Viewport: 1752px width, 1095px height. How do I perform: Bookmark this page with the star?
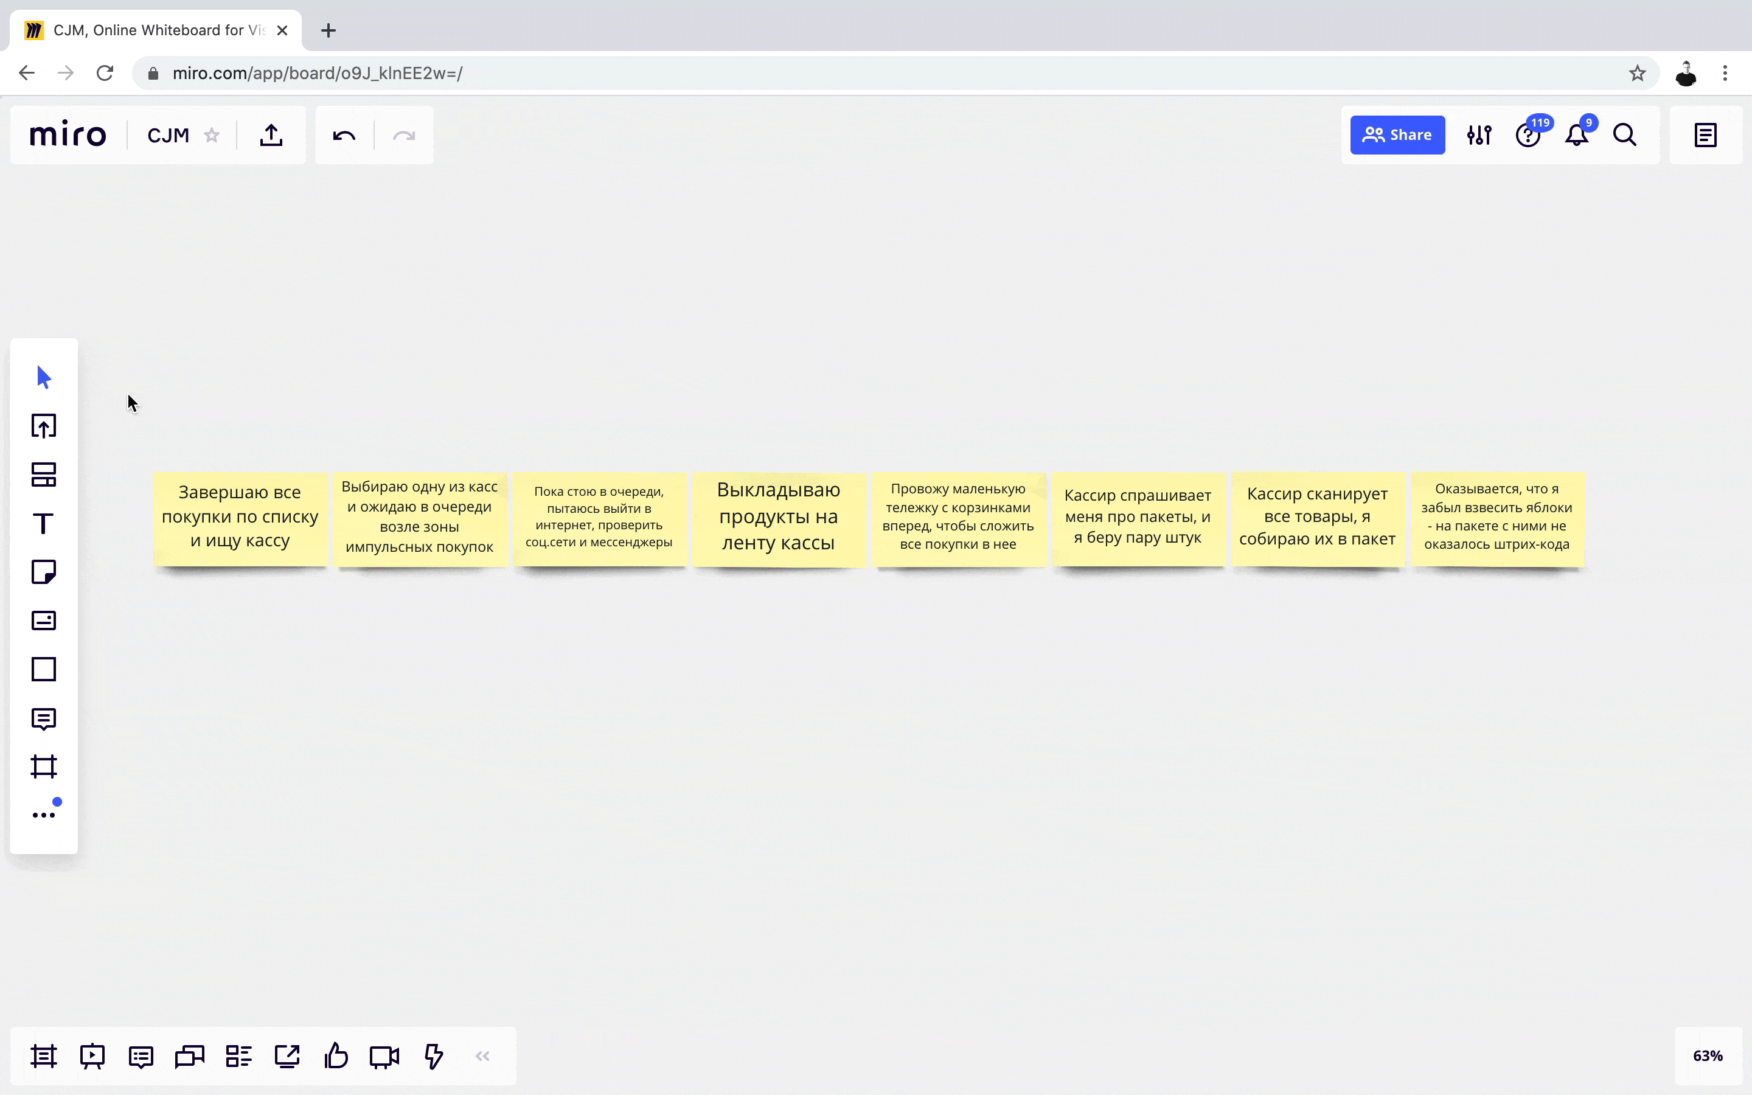(x=1638, y=73)
